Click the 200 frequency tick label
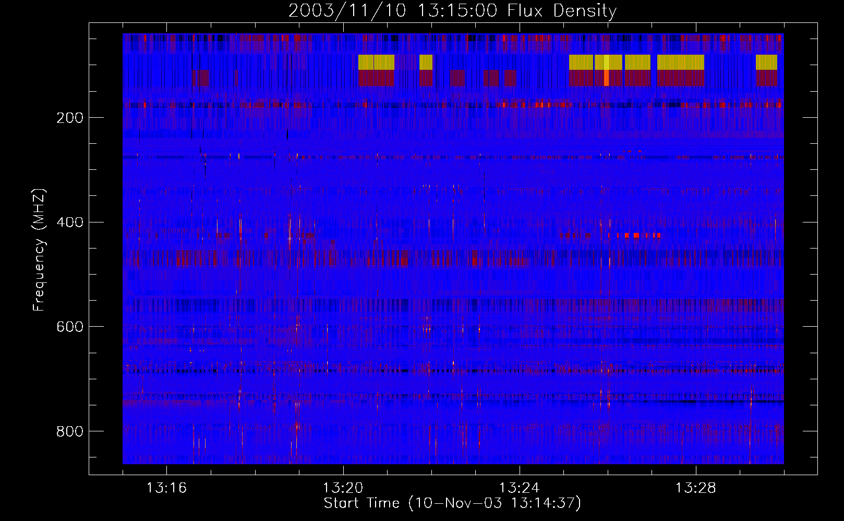The image size is (844, 521). tap(70, 118)
